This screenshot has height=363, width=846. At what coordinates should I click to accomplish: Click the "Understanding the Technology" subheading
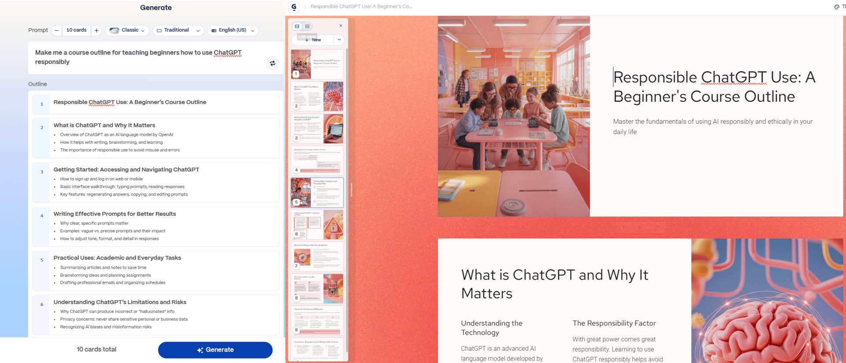492,328
